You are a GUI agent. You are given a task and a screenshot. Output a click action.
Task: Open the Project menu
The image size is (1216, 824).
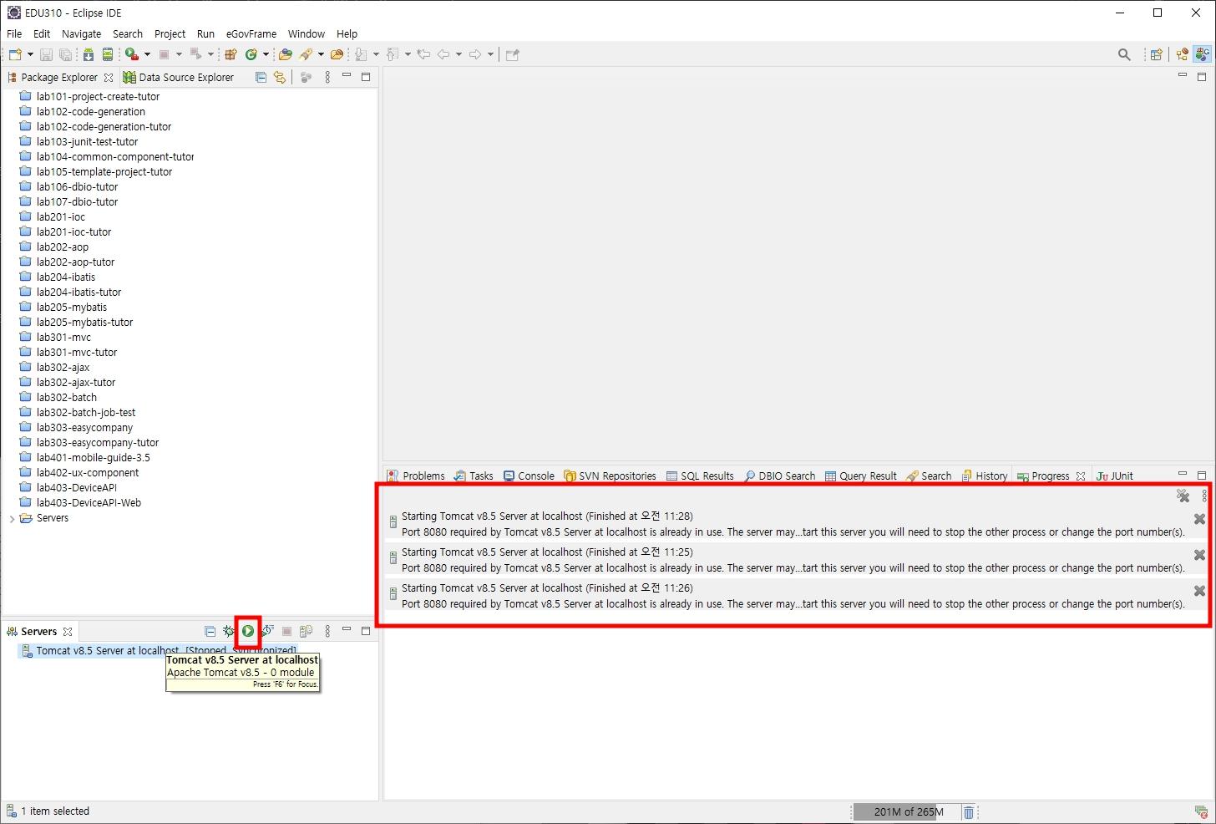(x=170, y=34)
